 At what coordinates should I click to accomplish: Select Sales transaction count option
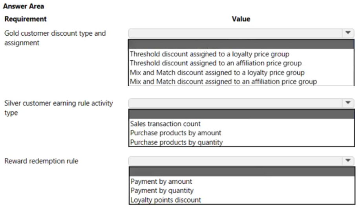coord(165,124)
